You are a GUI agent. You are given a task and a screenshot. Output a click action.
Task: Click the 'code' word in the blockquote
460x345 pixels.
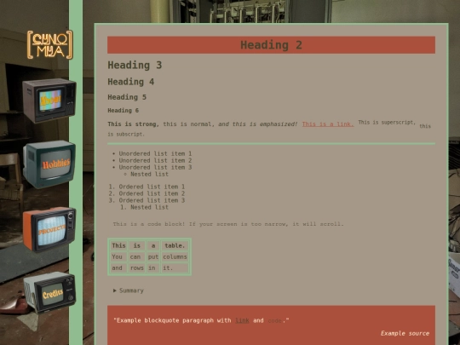274,320
